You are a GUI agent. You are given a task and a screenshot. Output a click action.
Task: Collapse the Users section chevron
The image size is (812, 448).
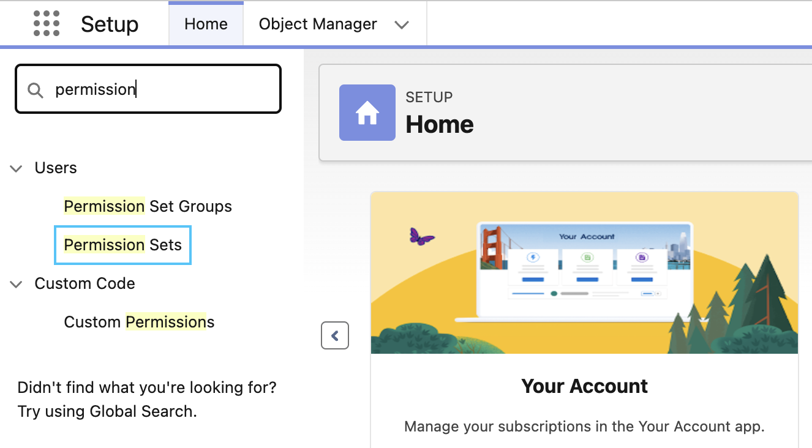click(17, 168)
